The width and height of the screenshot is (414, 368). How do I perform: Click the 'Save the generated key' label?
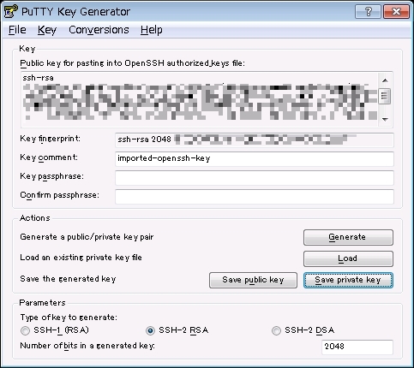pyautogui.click(x=68, y=279)
